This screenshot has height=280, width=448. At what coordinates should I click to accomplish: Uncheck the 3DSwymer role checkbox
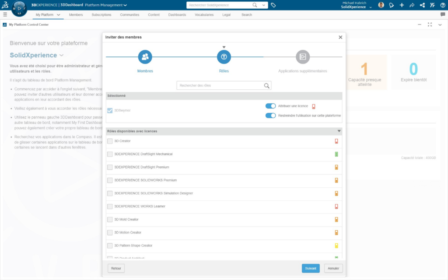click(110, 110)
